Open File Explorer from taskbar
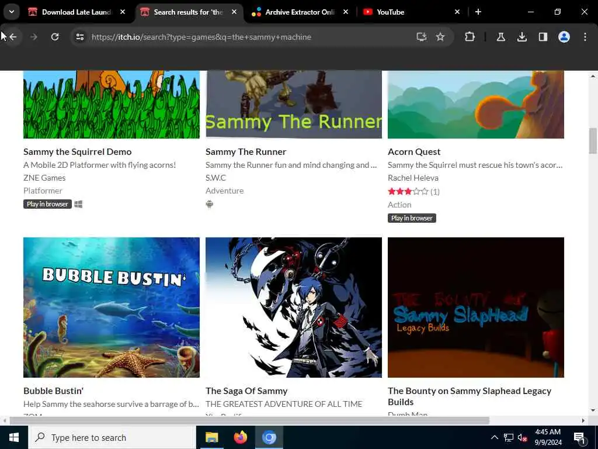 coord(211,437)
